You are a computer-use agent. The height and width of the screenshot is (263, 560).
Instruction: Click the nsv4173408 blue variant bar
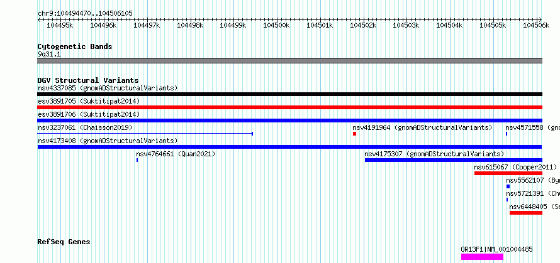tap(289, 147)
